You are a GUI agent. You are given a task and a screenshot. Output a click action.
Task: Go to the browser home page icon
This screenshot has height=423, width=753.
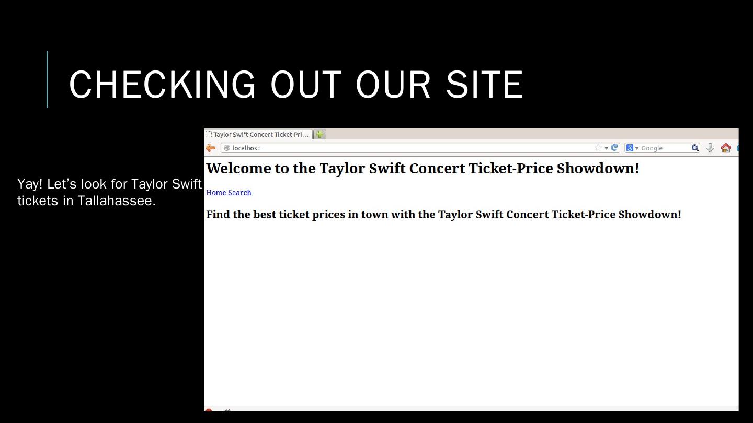click(726, 148)
